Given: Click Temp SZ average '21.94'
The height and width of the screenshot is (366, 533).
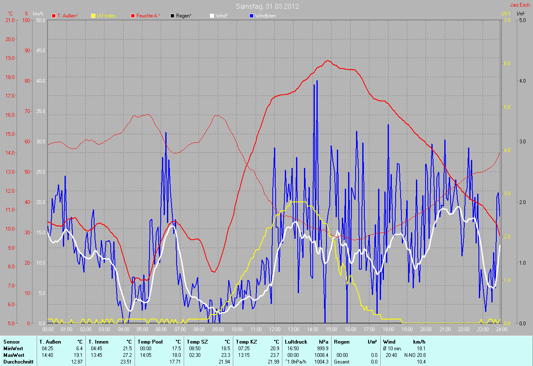Looking at the screenshot, I should (224, 362).
